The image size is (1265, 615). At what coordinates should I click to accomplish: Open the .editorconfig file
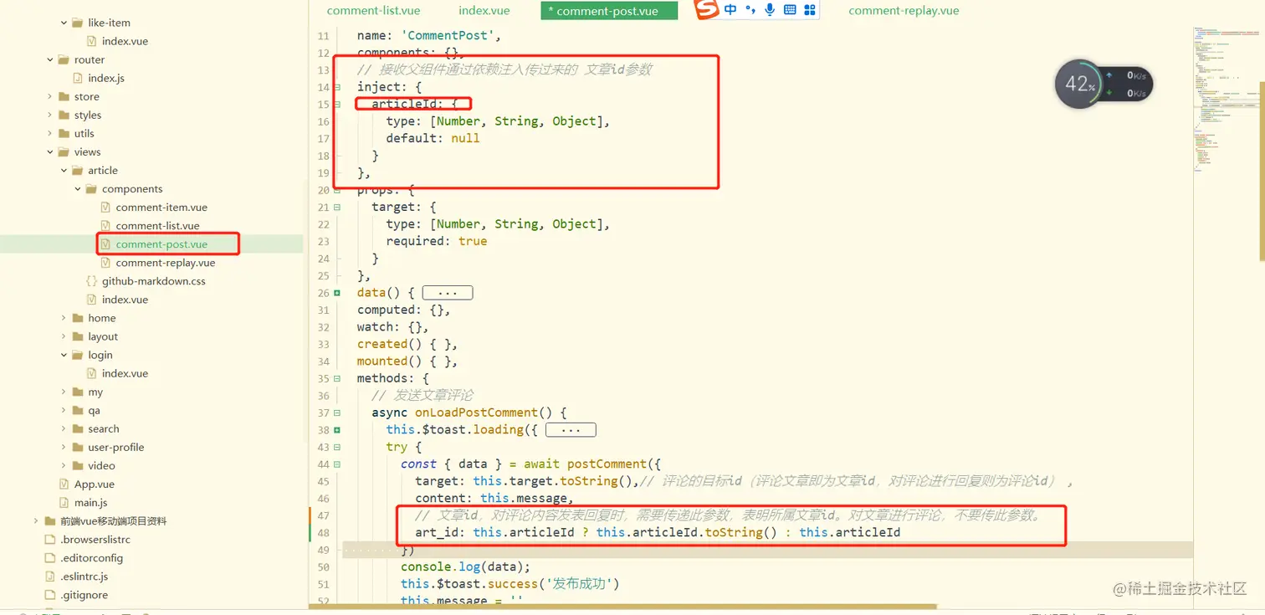click(91, 558)
